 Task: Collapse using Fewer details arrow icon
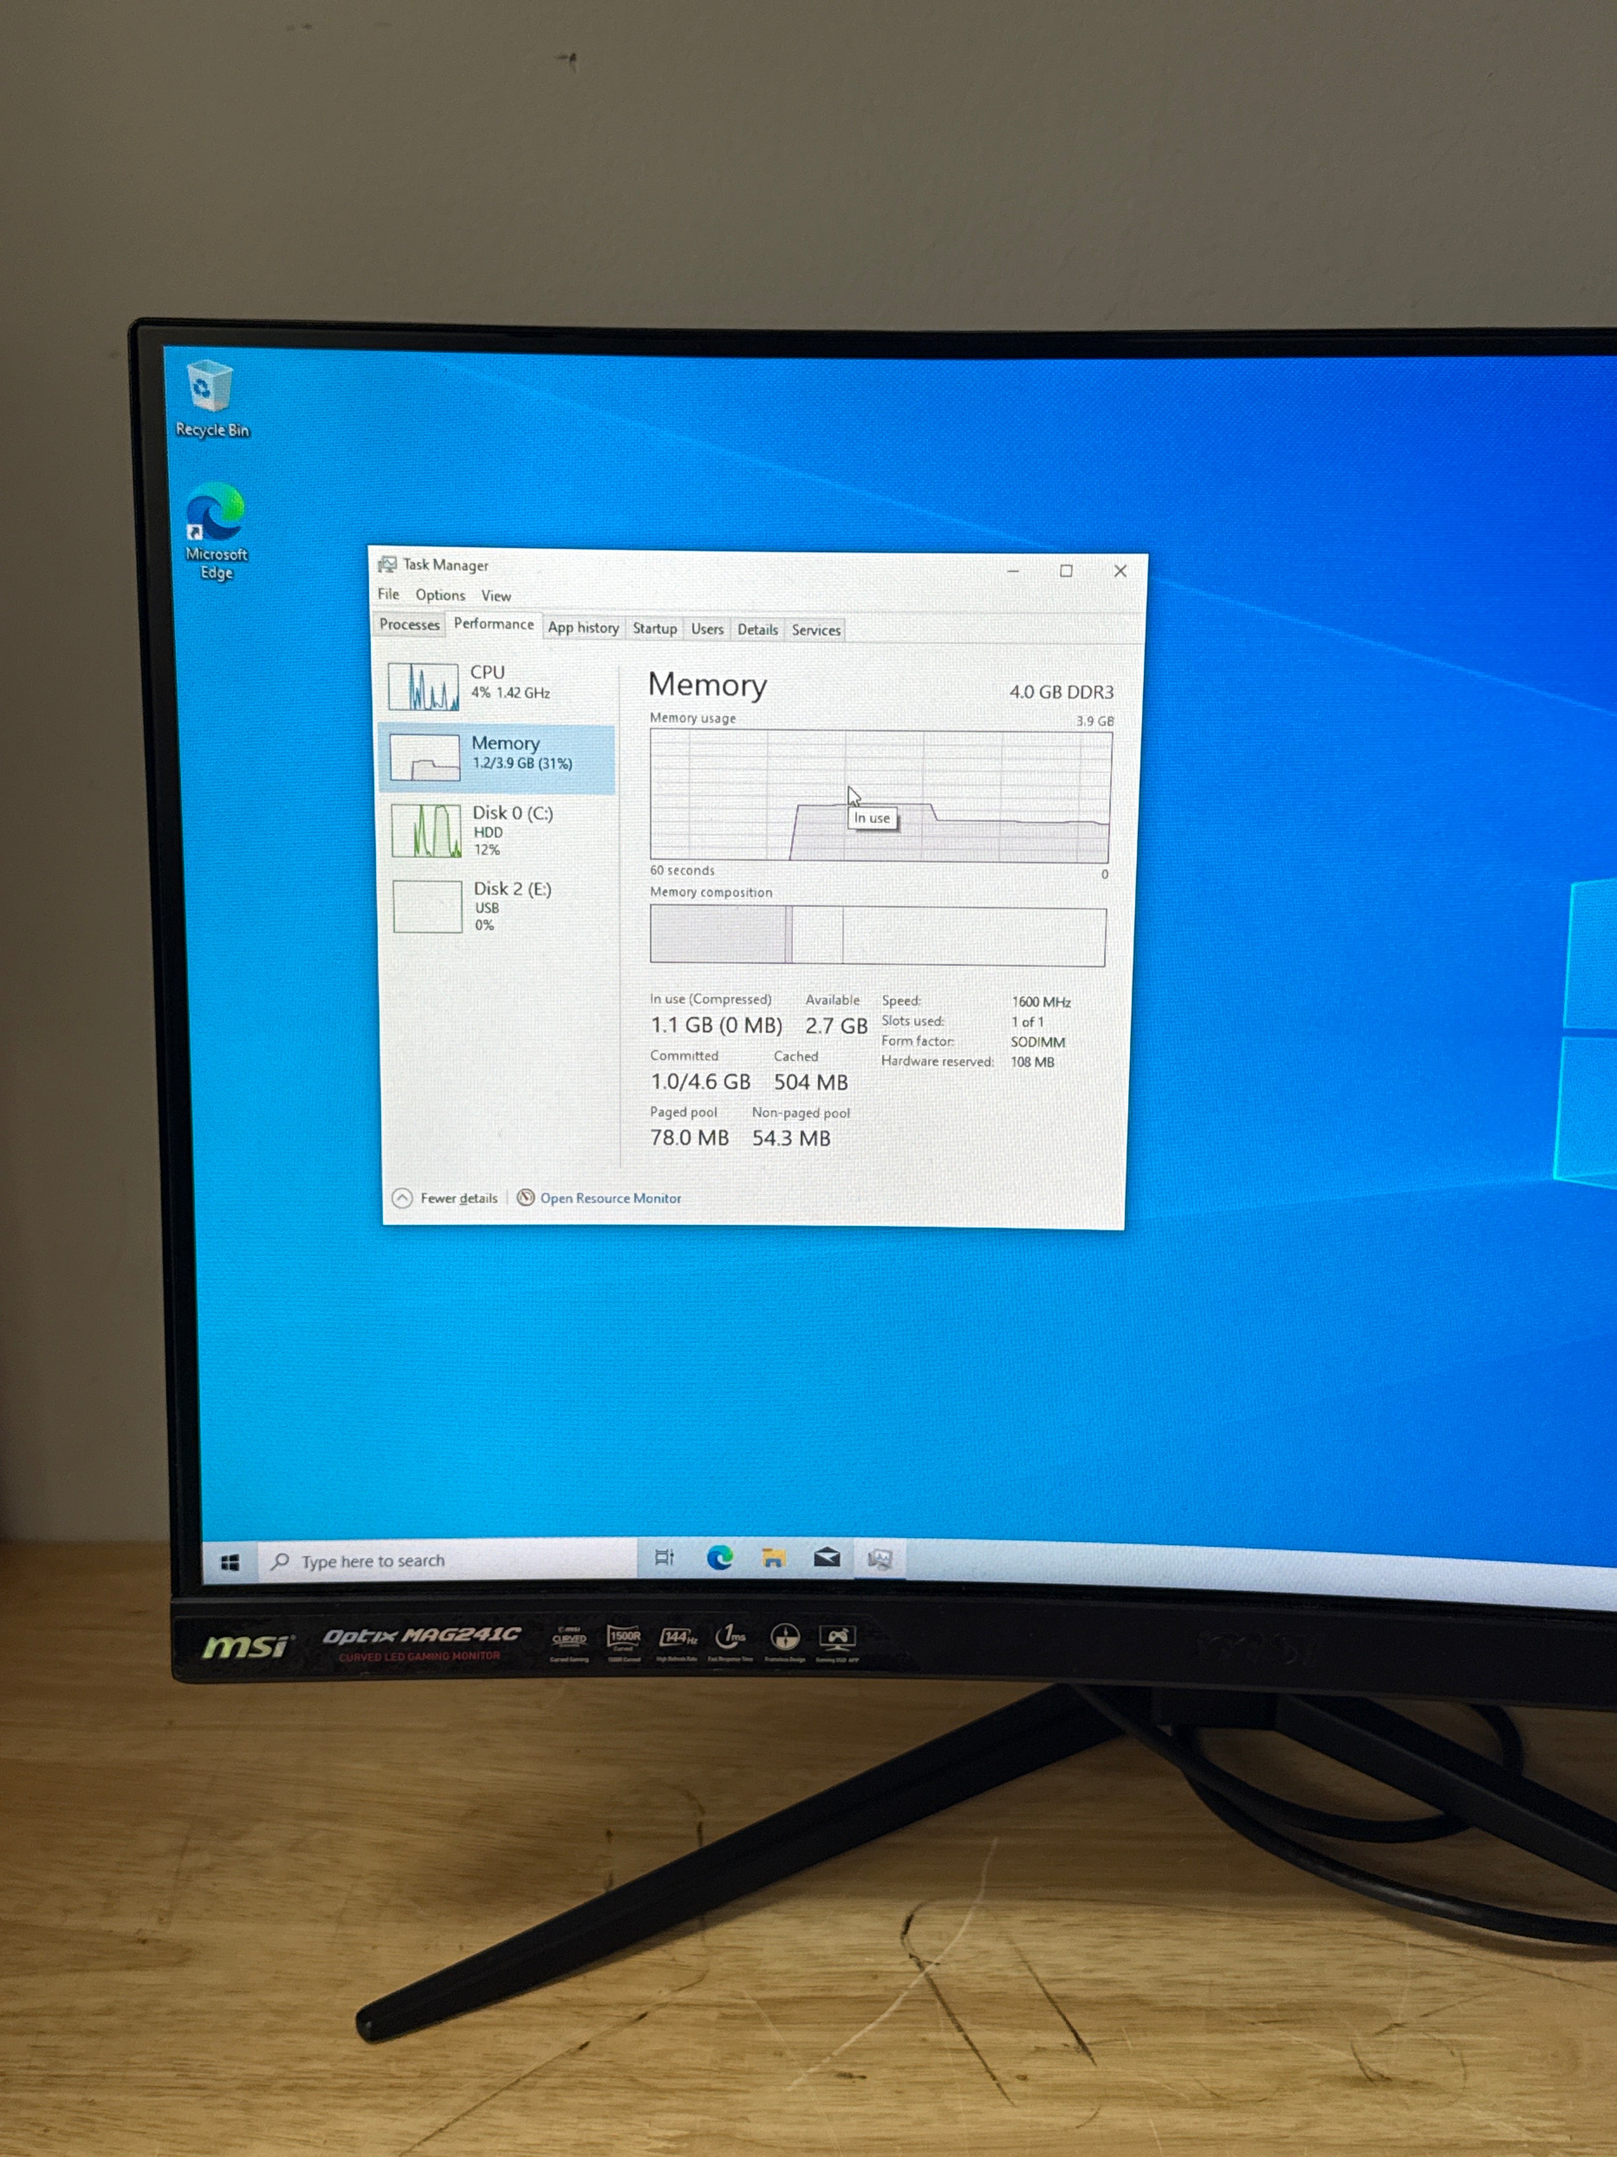pyautogui.click(x=402, y=1198)
